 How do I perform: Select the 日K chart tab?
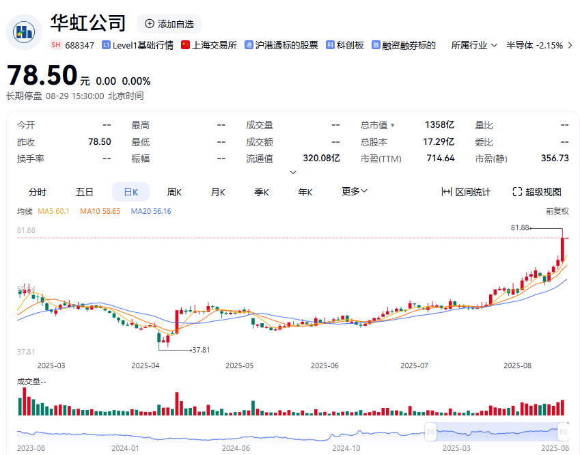130,192
